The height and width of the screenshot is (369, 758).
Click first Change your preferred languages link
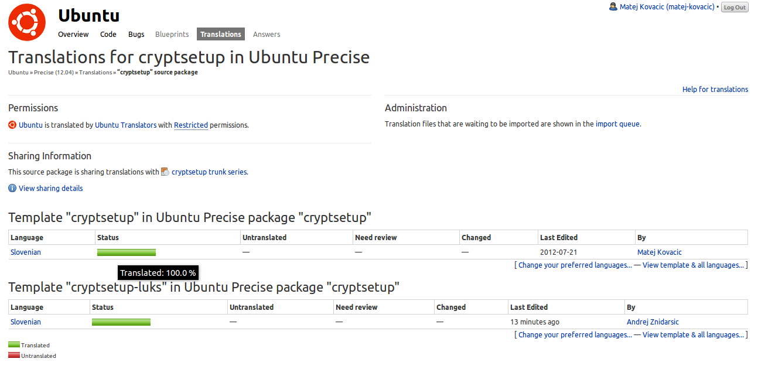575,265
